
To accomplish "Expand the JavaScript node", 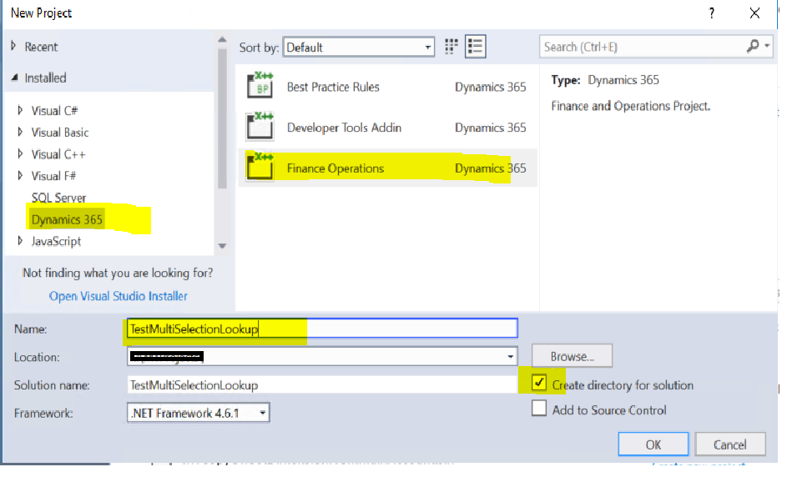I will (20, 241).
